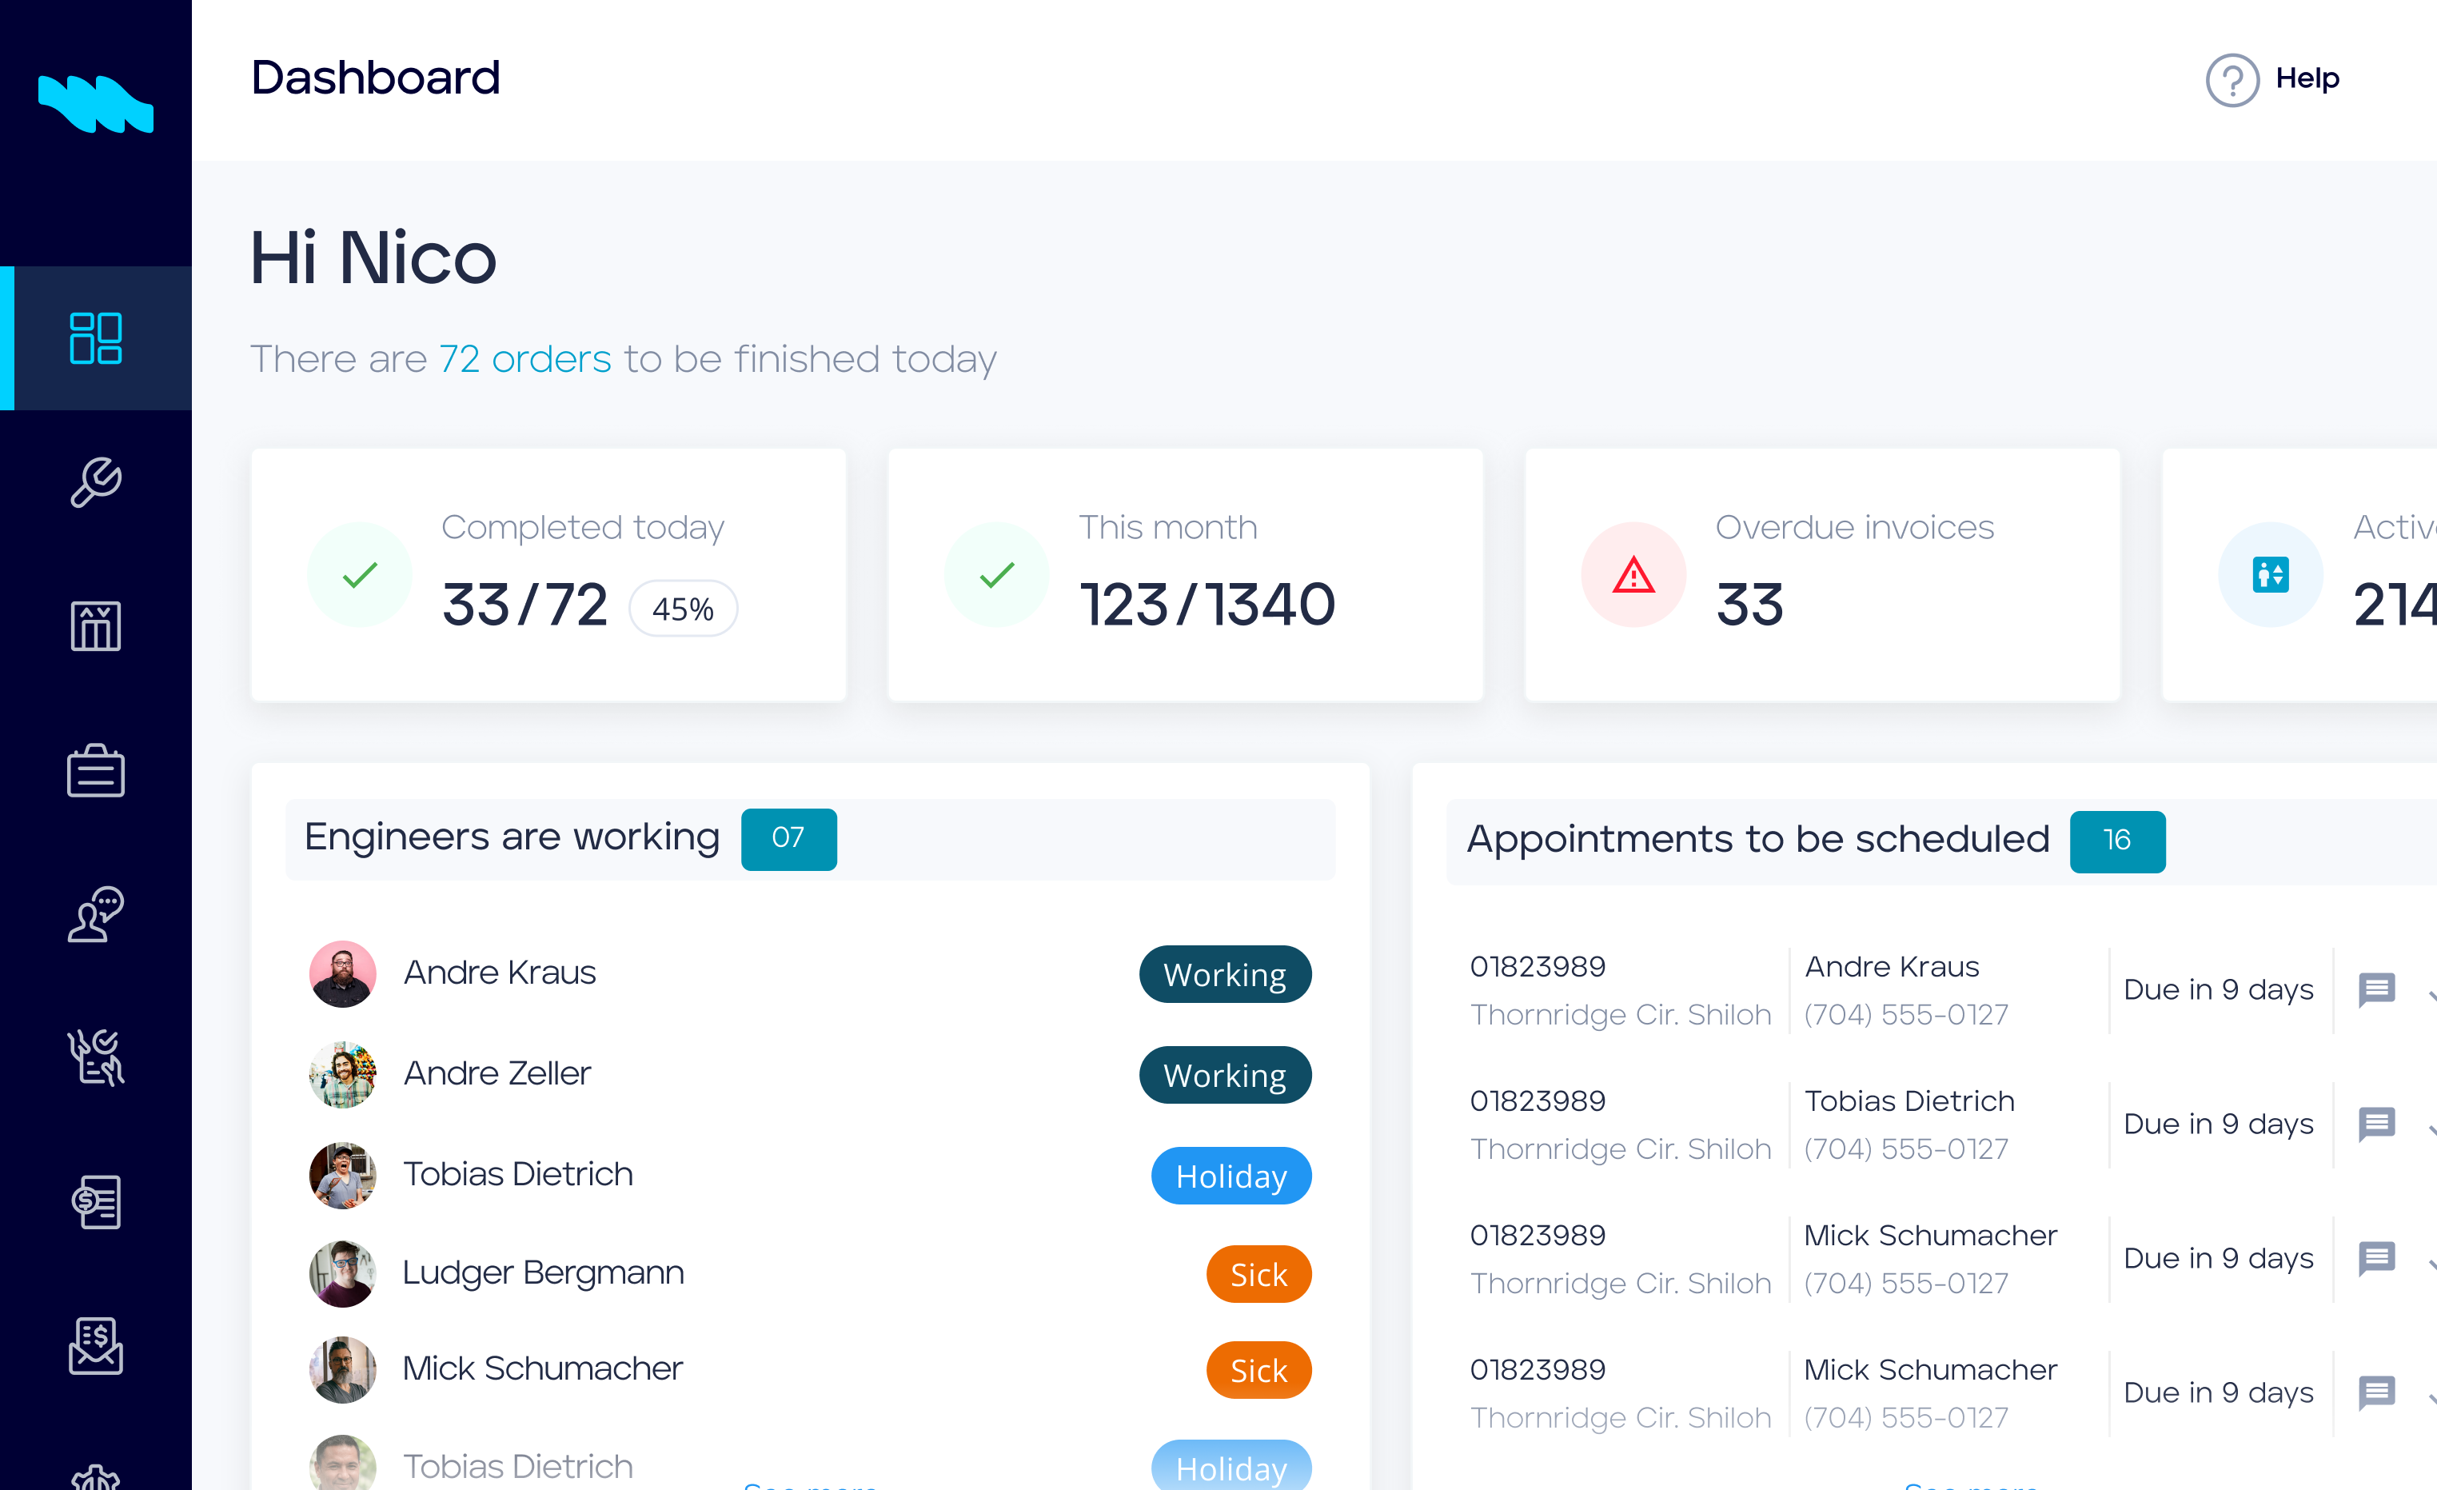The height and width of the screenshot is (1490, 2437).
Task: Click the wrench tool sidebar icon
Action: tap(96, 481)
